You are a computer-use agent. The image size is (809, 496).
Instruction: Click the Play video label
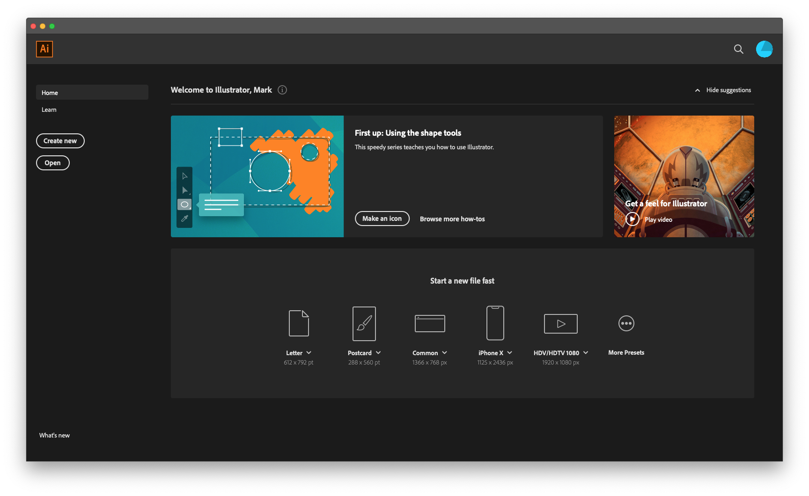(x=658, y=219)
